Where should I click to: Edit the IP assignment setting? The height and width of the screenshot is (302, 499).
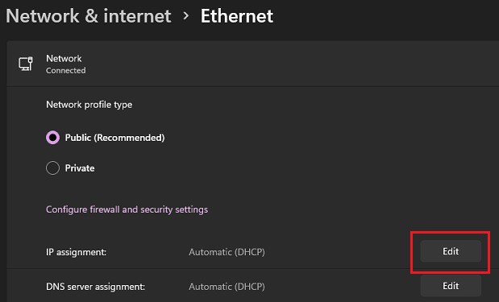tap(451, 251)
